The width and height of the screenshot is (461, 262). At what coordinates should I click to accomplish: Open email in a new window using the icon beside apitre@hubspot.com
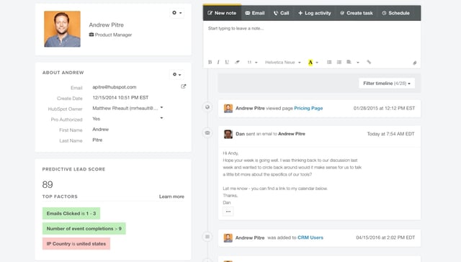pos(184,86)
